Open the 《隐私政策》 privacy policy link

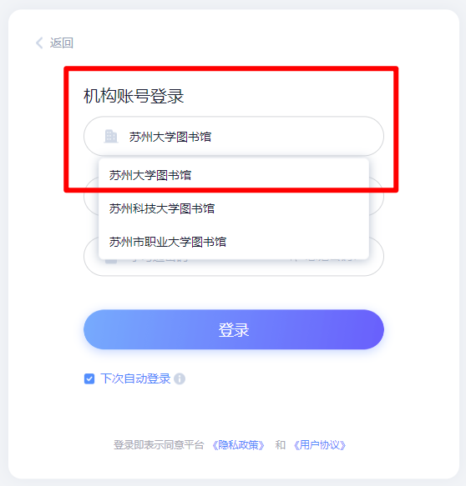pos(238,445)
